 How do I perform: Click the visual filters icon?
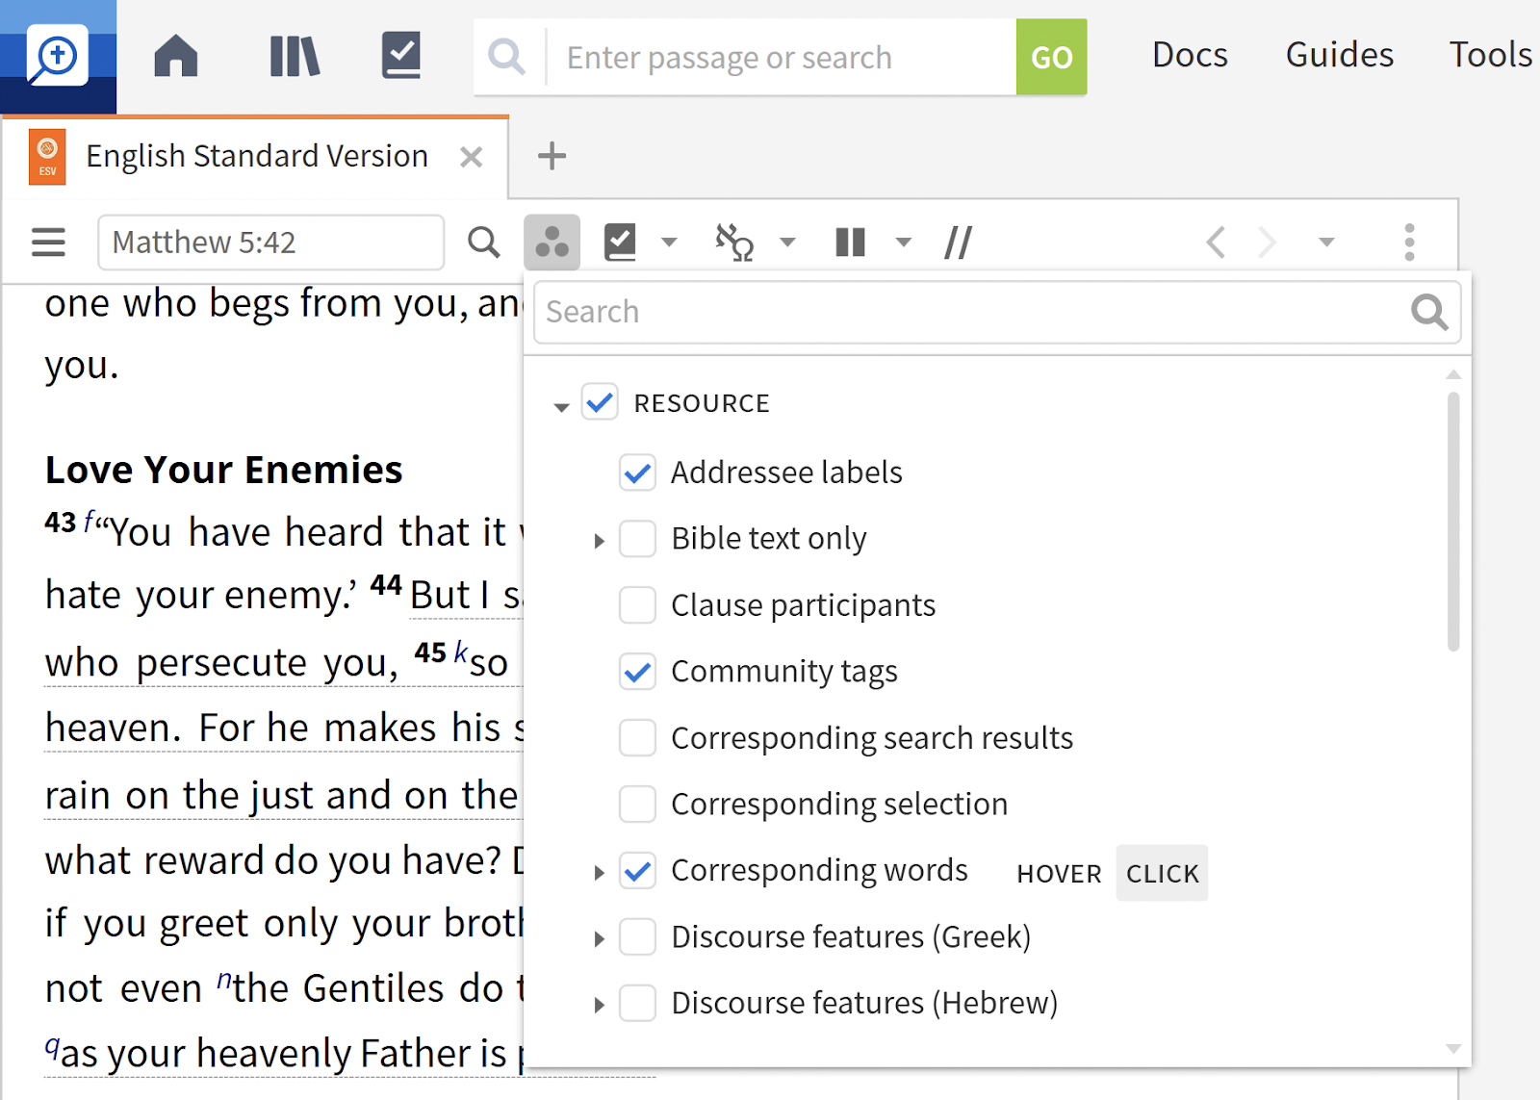tap(552, 243)
